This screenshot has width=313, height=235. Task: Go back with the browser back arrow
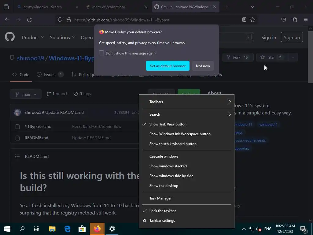[x=7, y=20]
